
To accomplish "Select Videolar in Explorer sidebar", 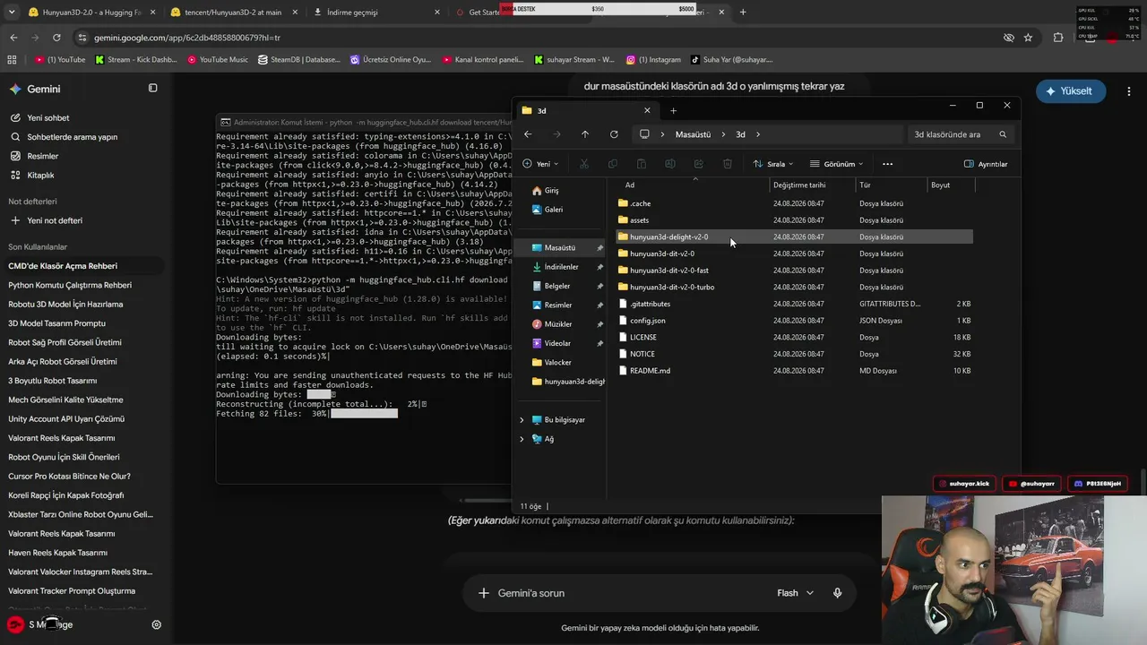I will pyautogui.click(x=550, y=343).
